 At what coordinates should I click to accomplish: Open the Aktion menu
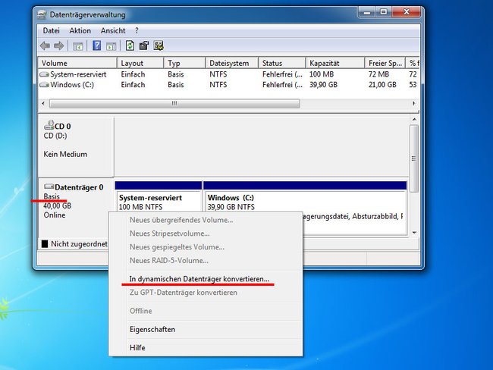pos(80,31)
